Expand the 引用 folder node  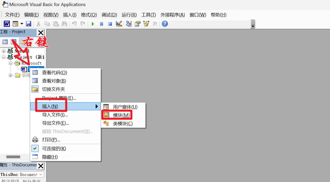tap(10, 75)
